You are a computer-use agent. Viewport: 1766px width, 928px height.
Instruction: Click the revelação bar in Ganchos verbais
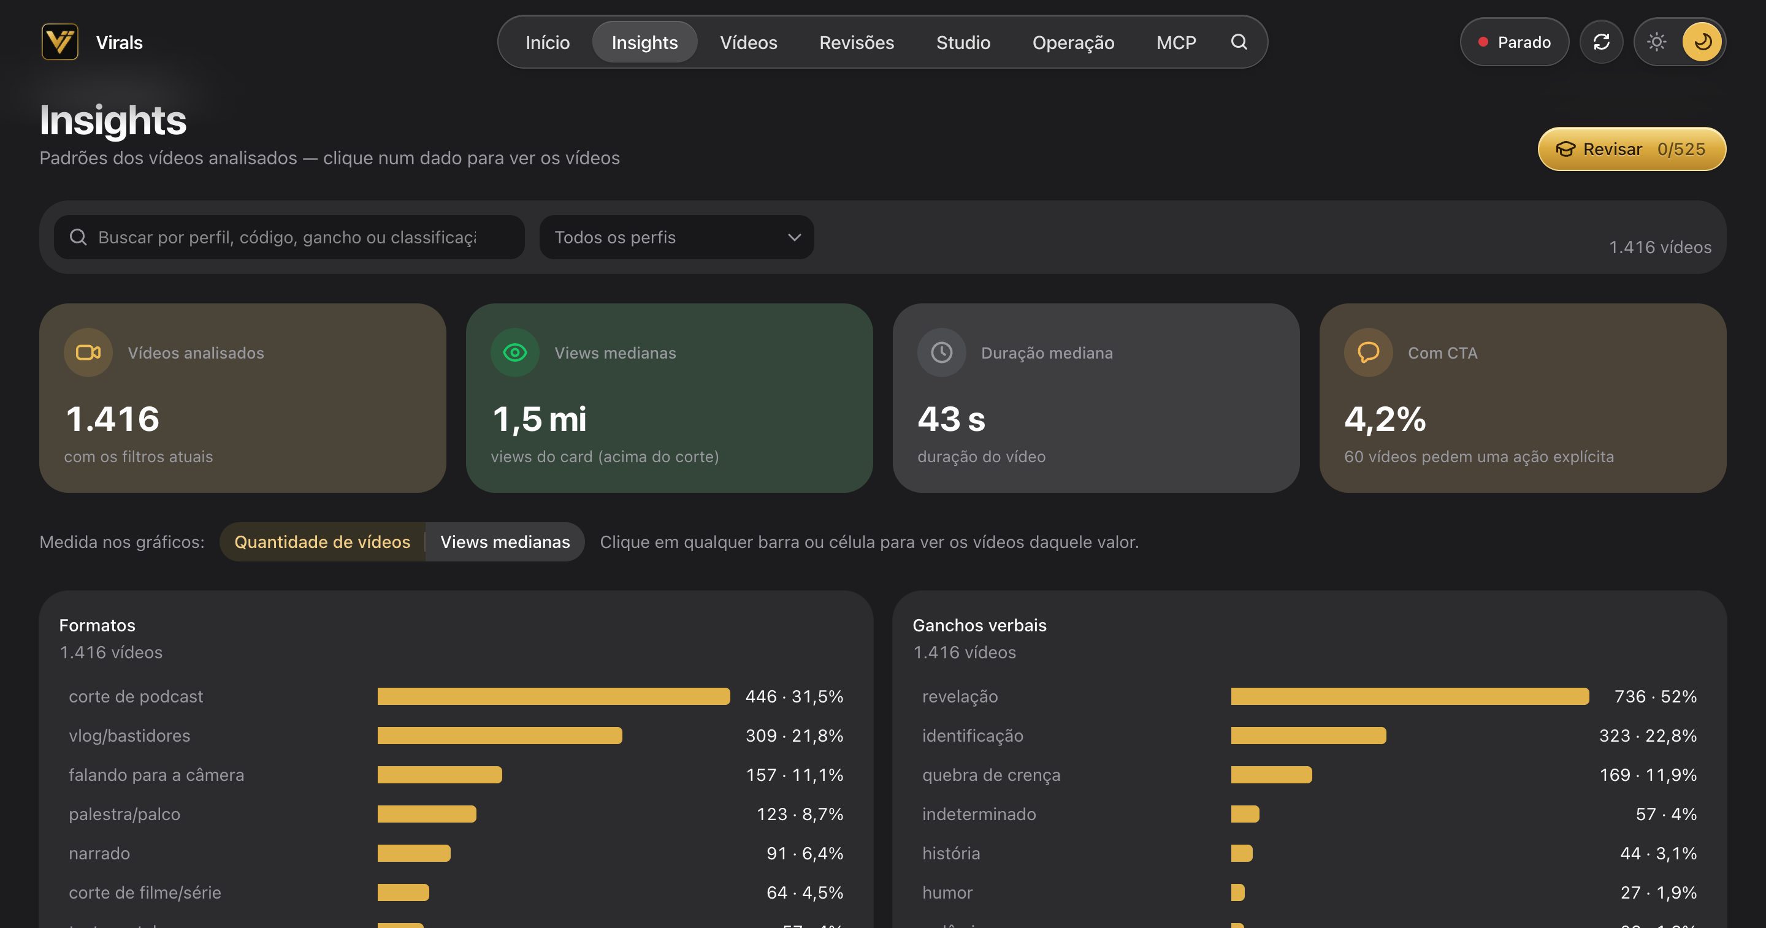click(1410, 696)
